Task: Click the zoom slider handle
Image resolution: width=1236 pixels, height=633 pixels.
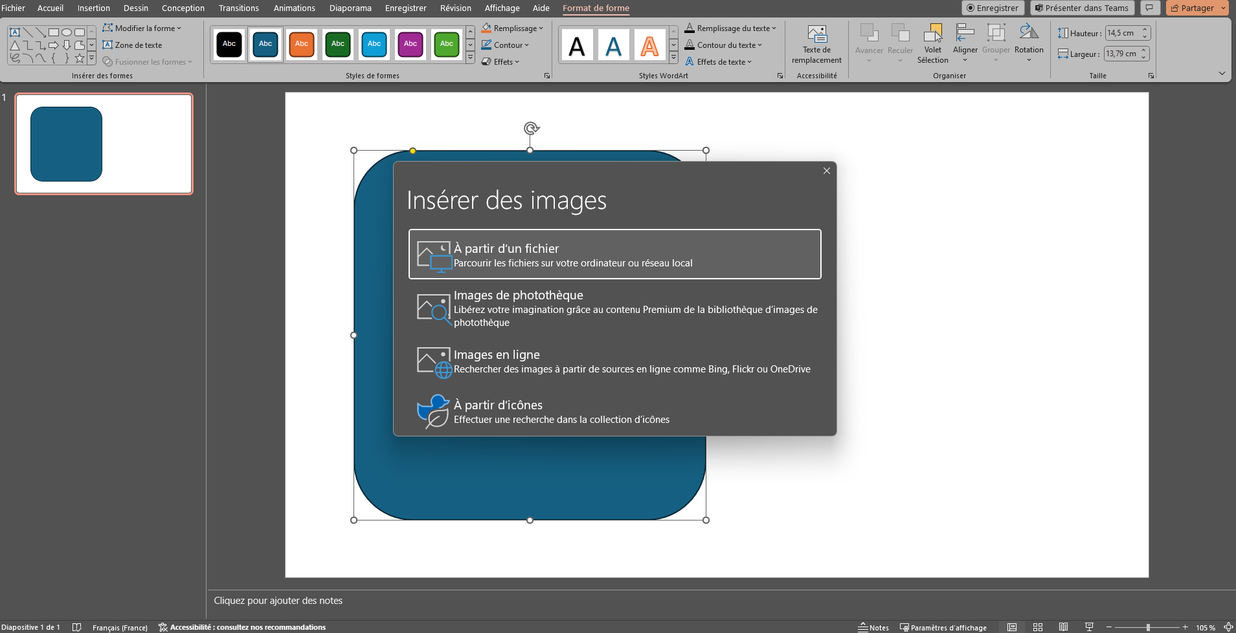Action: click(x=1148, y=627)
